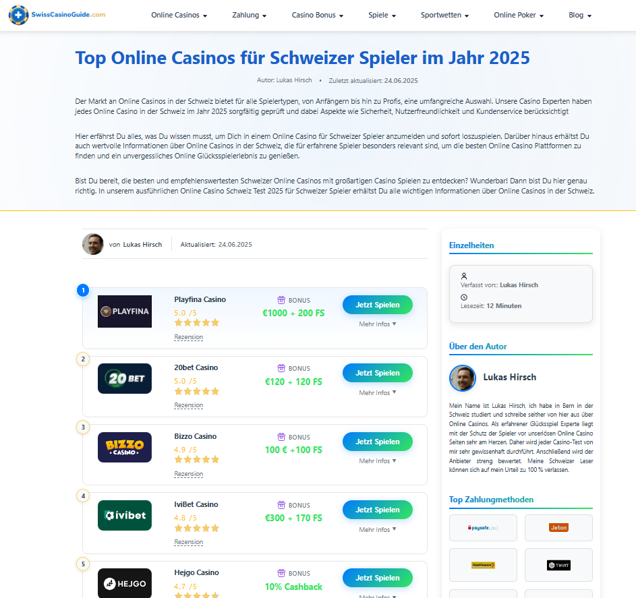Click the Playfina casino logo
The image size is (636, 598).
point(125,311)
